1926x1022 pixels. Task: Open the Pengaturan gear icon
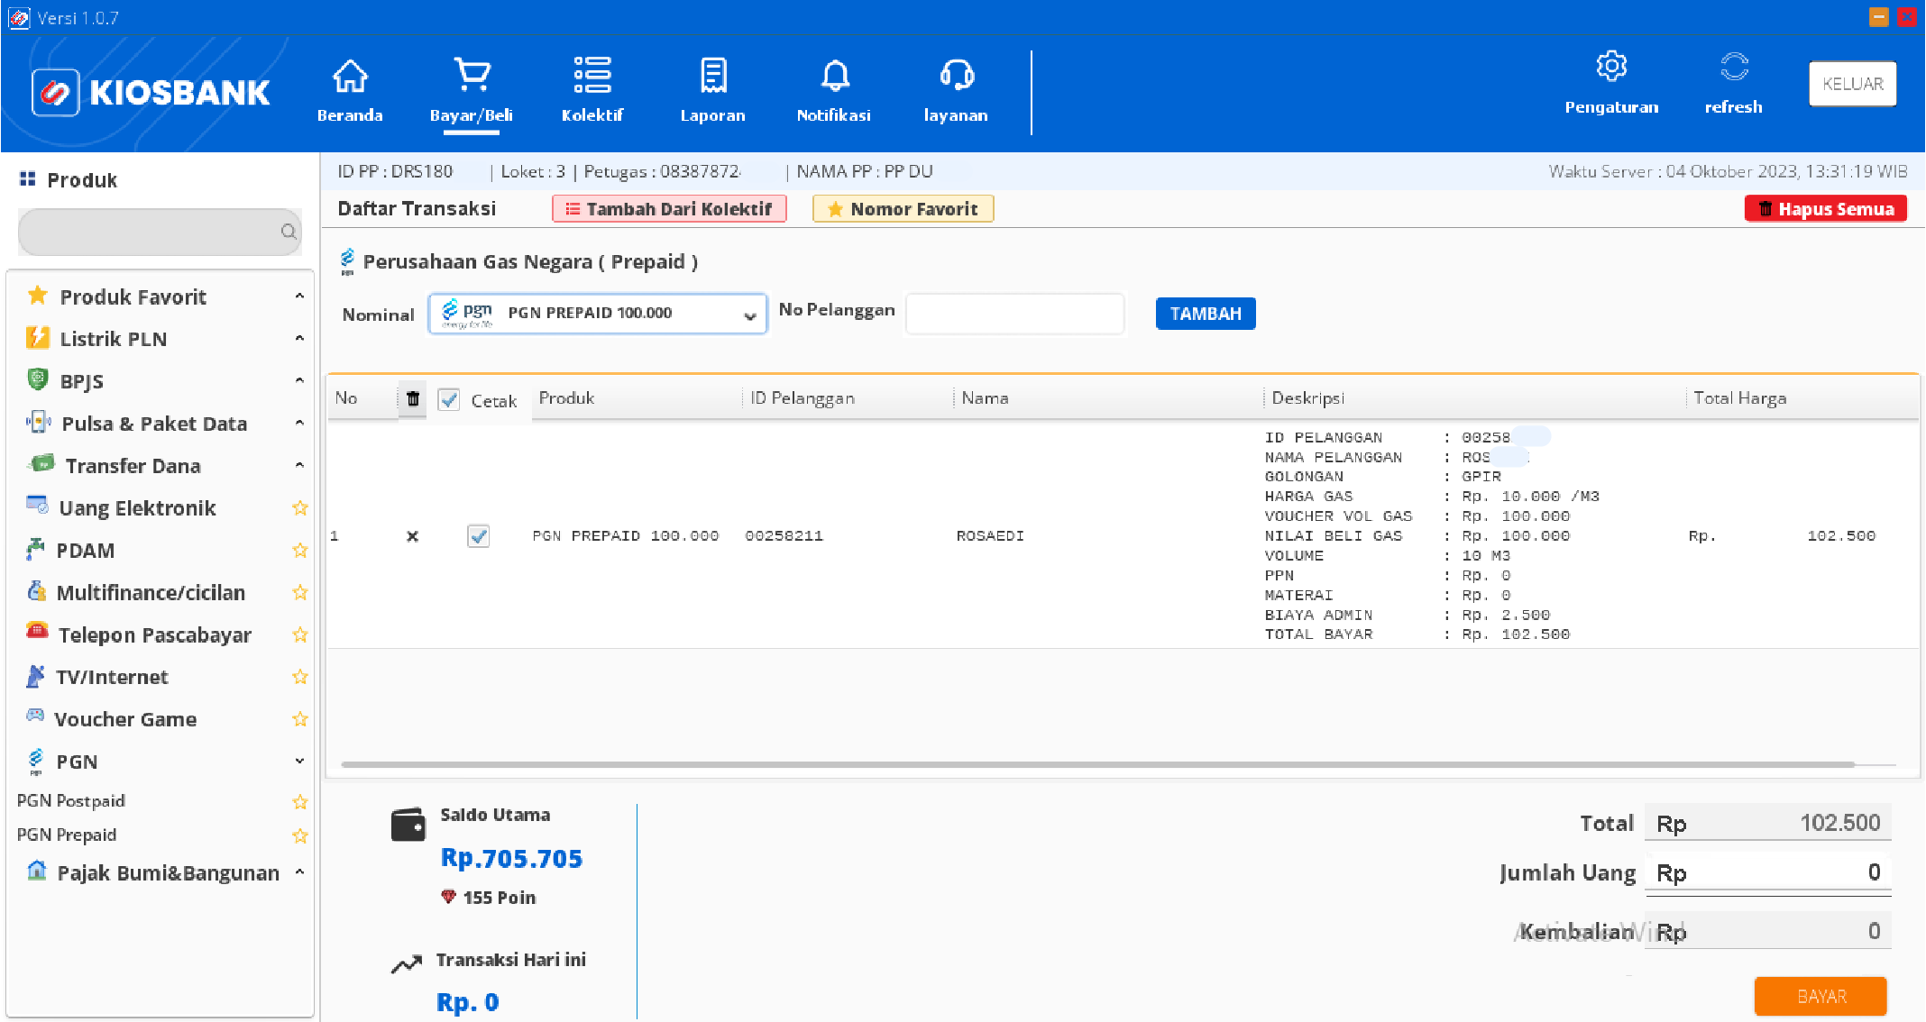[x=1611, y=68]
